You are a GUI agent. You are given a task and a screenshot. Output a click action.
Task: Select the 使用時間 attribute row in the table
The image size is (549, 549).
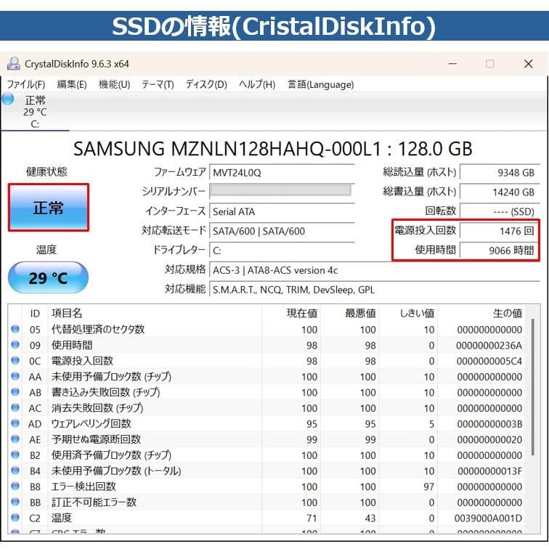267,345
